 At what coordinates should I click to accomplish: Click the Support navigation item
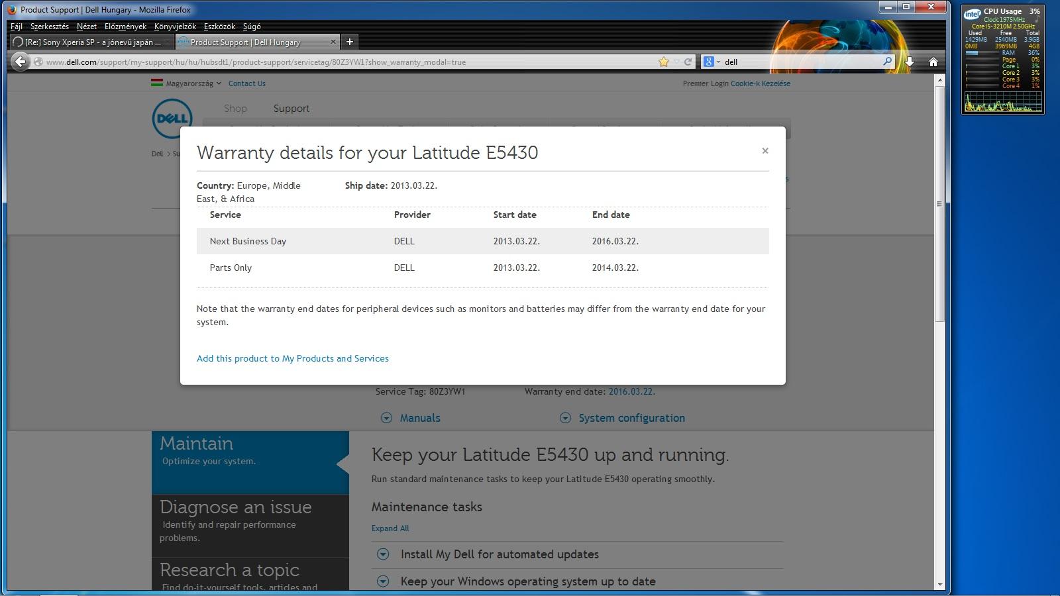point(291,109)
